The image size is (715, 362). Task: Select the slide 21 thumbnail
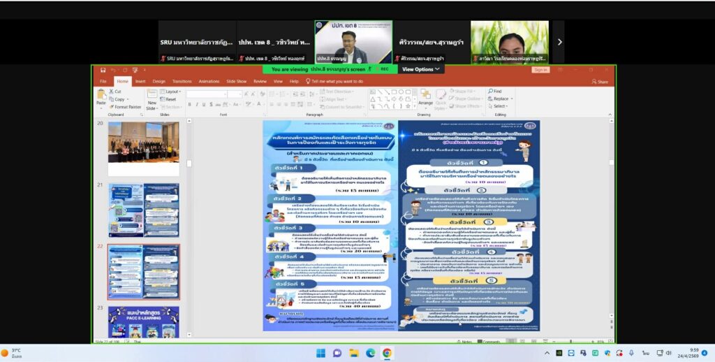(144, 210)
